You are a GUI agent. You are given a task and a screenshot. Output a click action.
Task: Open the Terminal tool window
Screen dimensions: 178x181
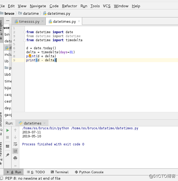click(x=60, y=172)
